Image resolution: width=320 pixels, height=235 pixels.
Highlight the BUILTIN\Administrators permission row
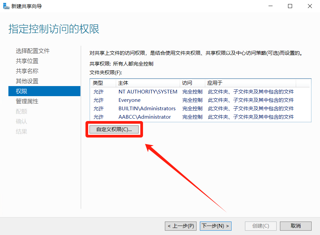pos(147,108)
